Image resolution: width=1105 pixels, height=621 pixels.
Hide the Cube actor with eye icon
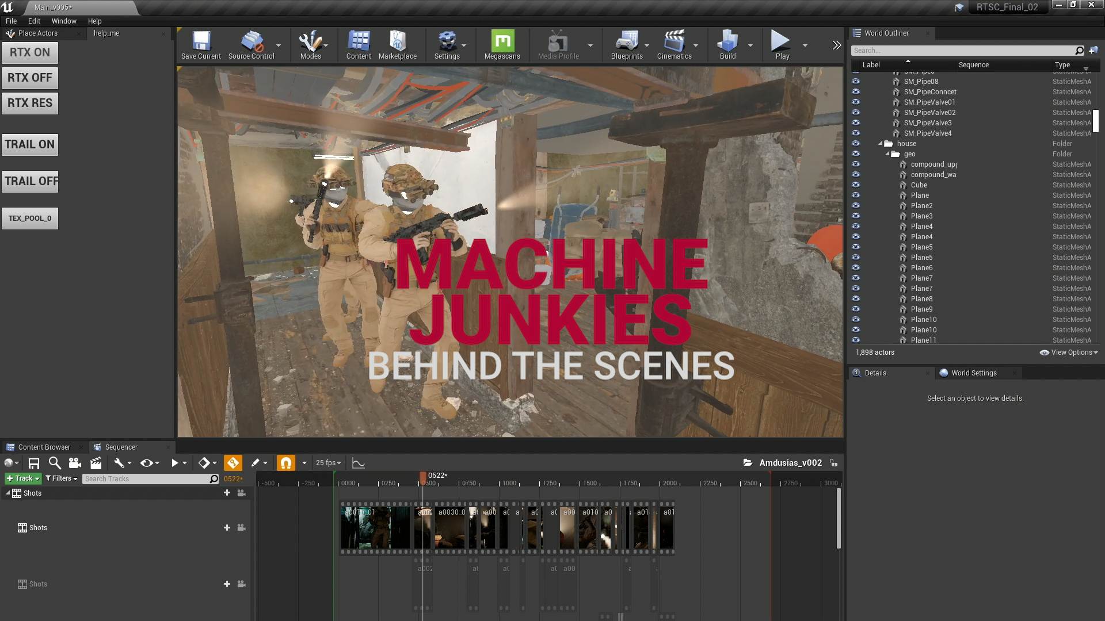pyautogui.click(x=856, y=185)
